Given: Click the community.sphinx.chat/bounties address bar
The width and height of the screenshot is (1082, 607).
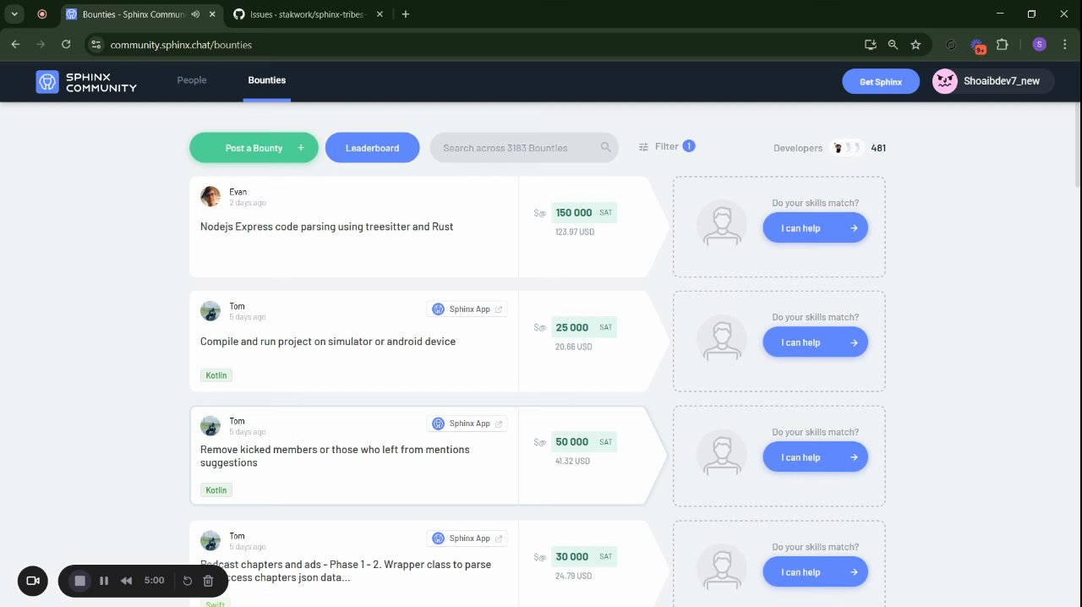Looking at the screenshot, I should click(x=473, y=45).
